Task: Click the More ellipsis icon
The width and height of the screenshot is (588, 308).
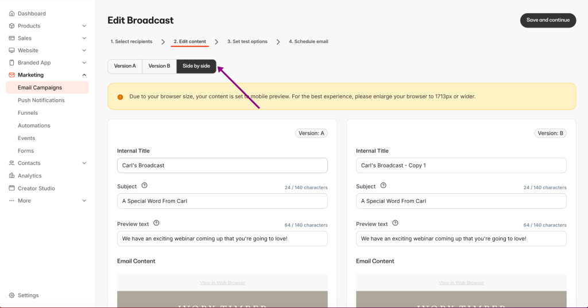Action: pos(11,201)
